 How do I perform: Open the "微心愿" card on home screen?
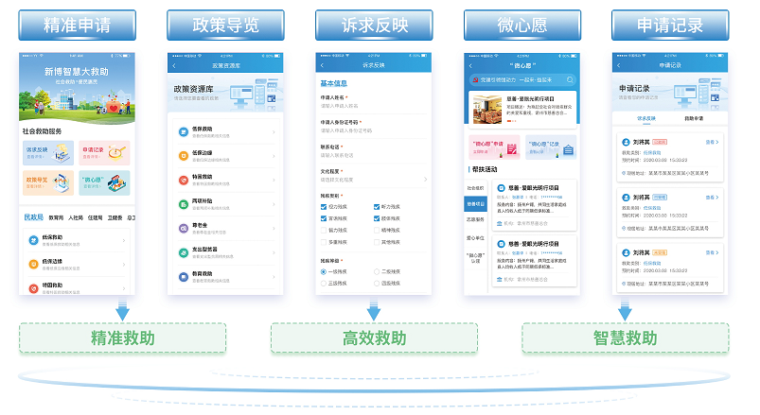coord(104,182)
